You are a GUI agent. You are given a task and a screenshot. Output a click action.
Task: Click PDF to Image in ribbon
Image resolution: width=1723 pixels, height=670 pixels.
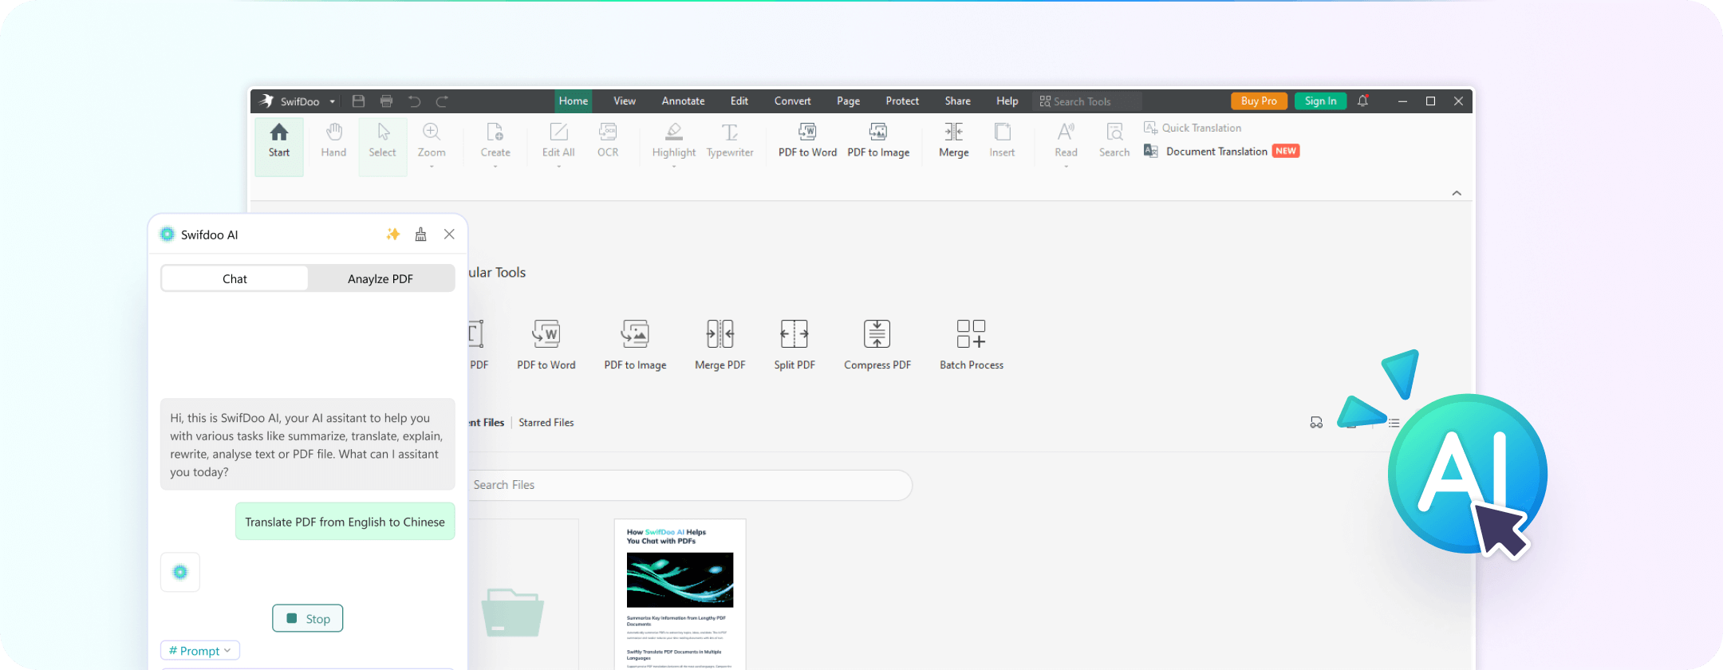point(878,141)
